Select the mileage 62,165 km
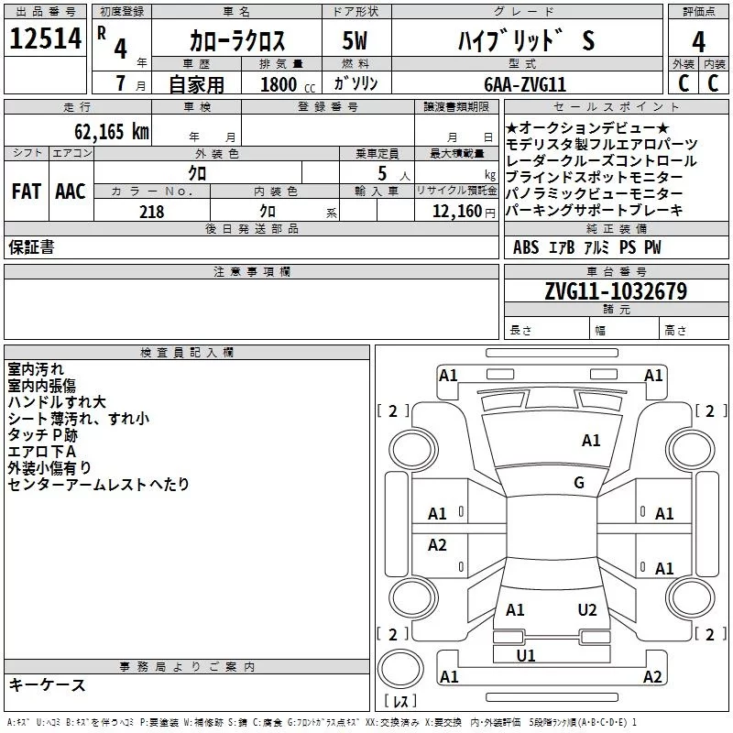The width and height of the screenshot is (733, 733). (112, 132)
